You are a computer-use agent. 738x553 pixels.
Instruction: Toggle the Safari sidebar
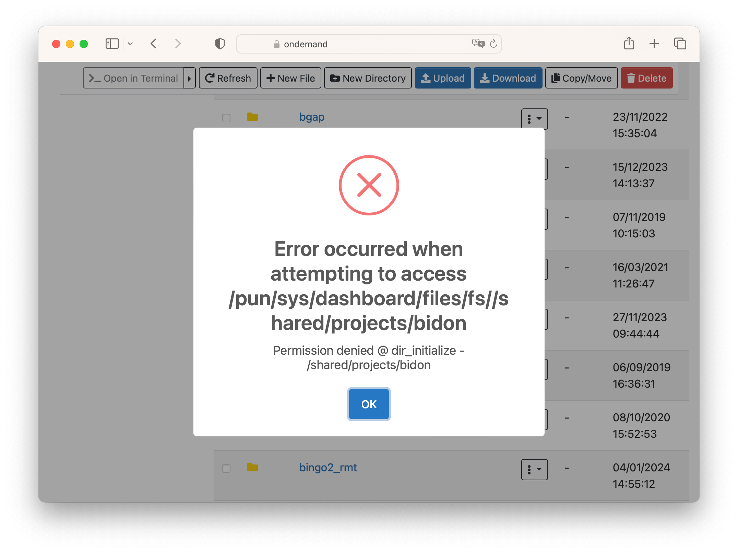(112, 44)
